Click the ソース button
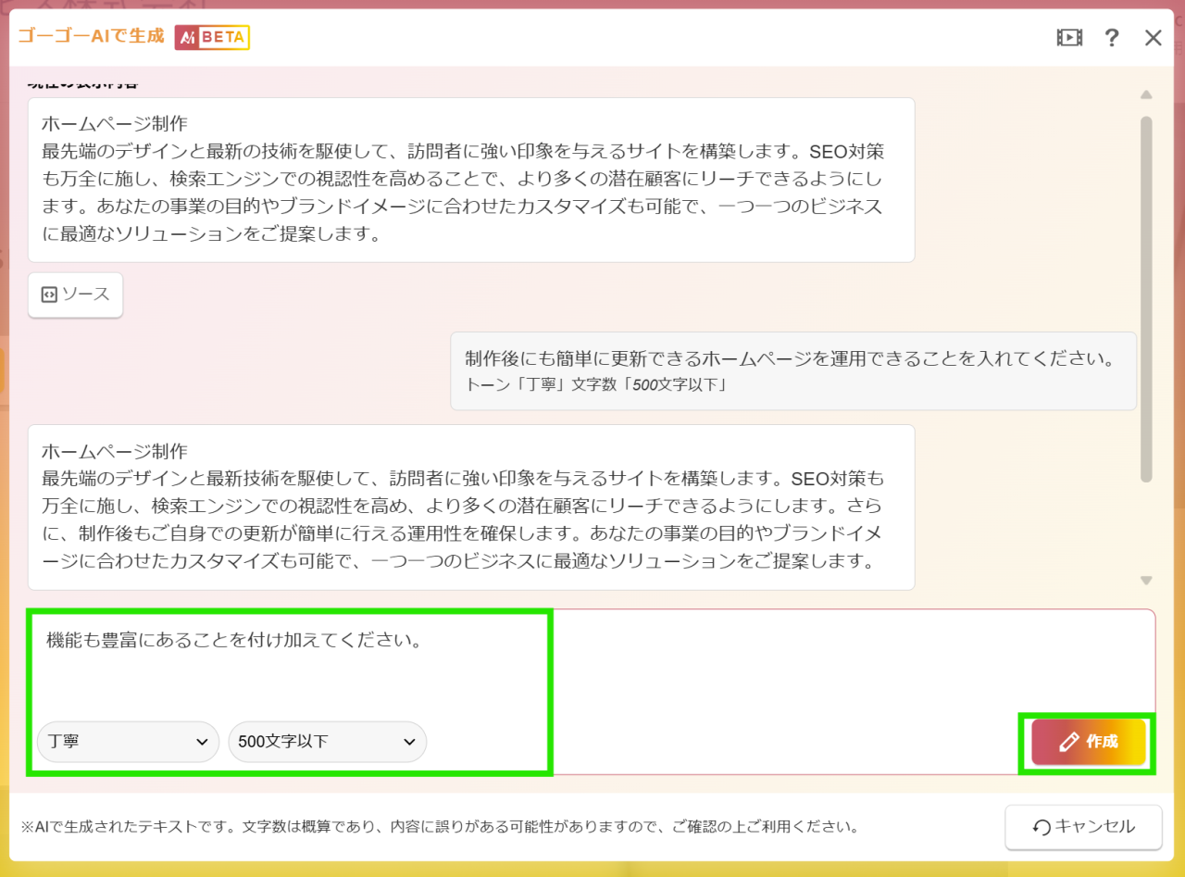Viewport: 1185px width, 877px height. [75, 294]
